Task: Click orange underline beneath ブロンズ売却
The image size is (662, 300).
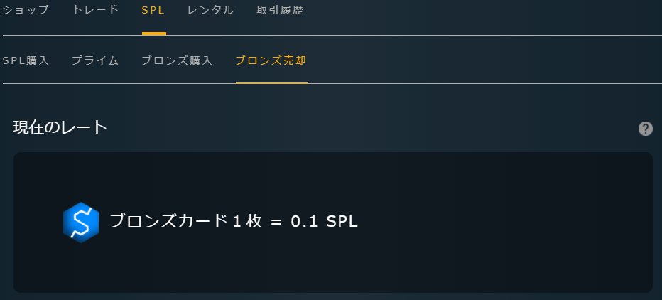Action: (272, 82)
